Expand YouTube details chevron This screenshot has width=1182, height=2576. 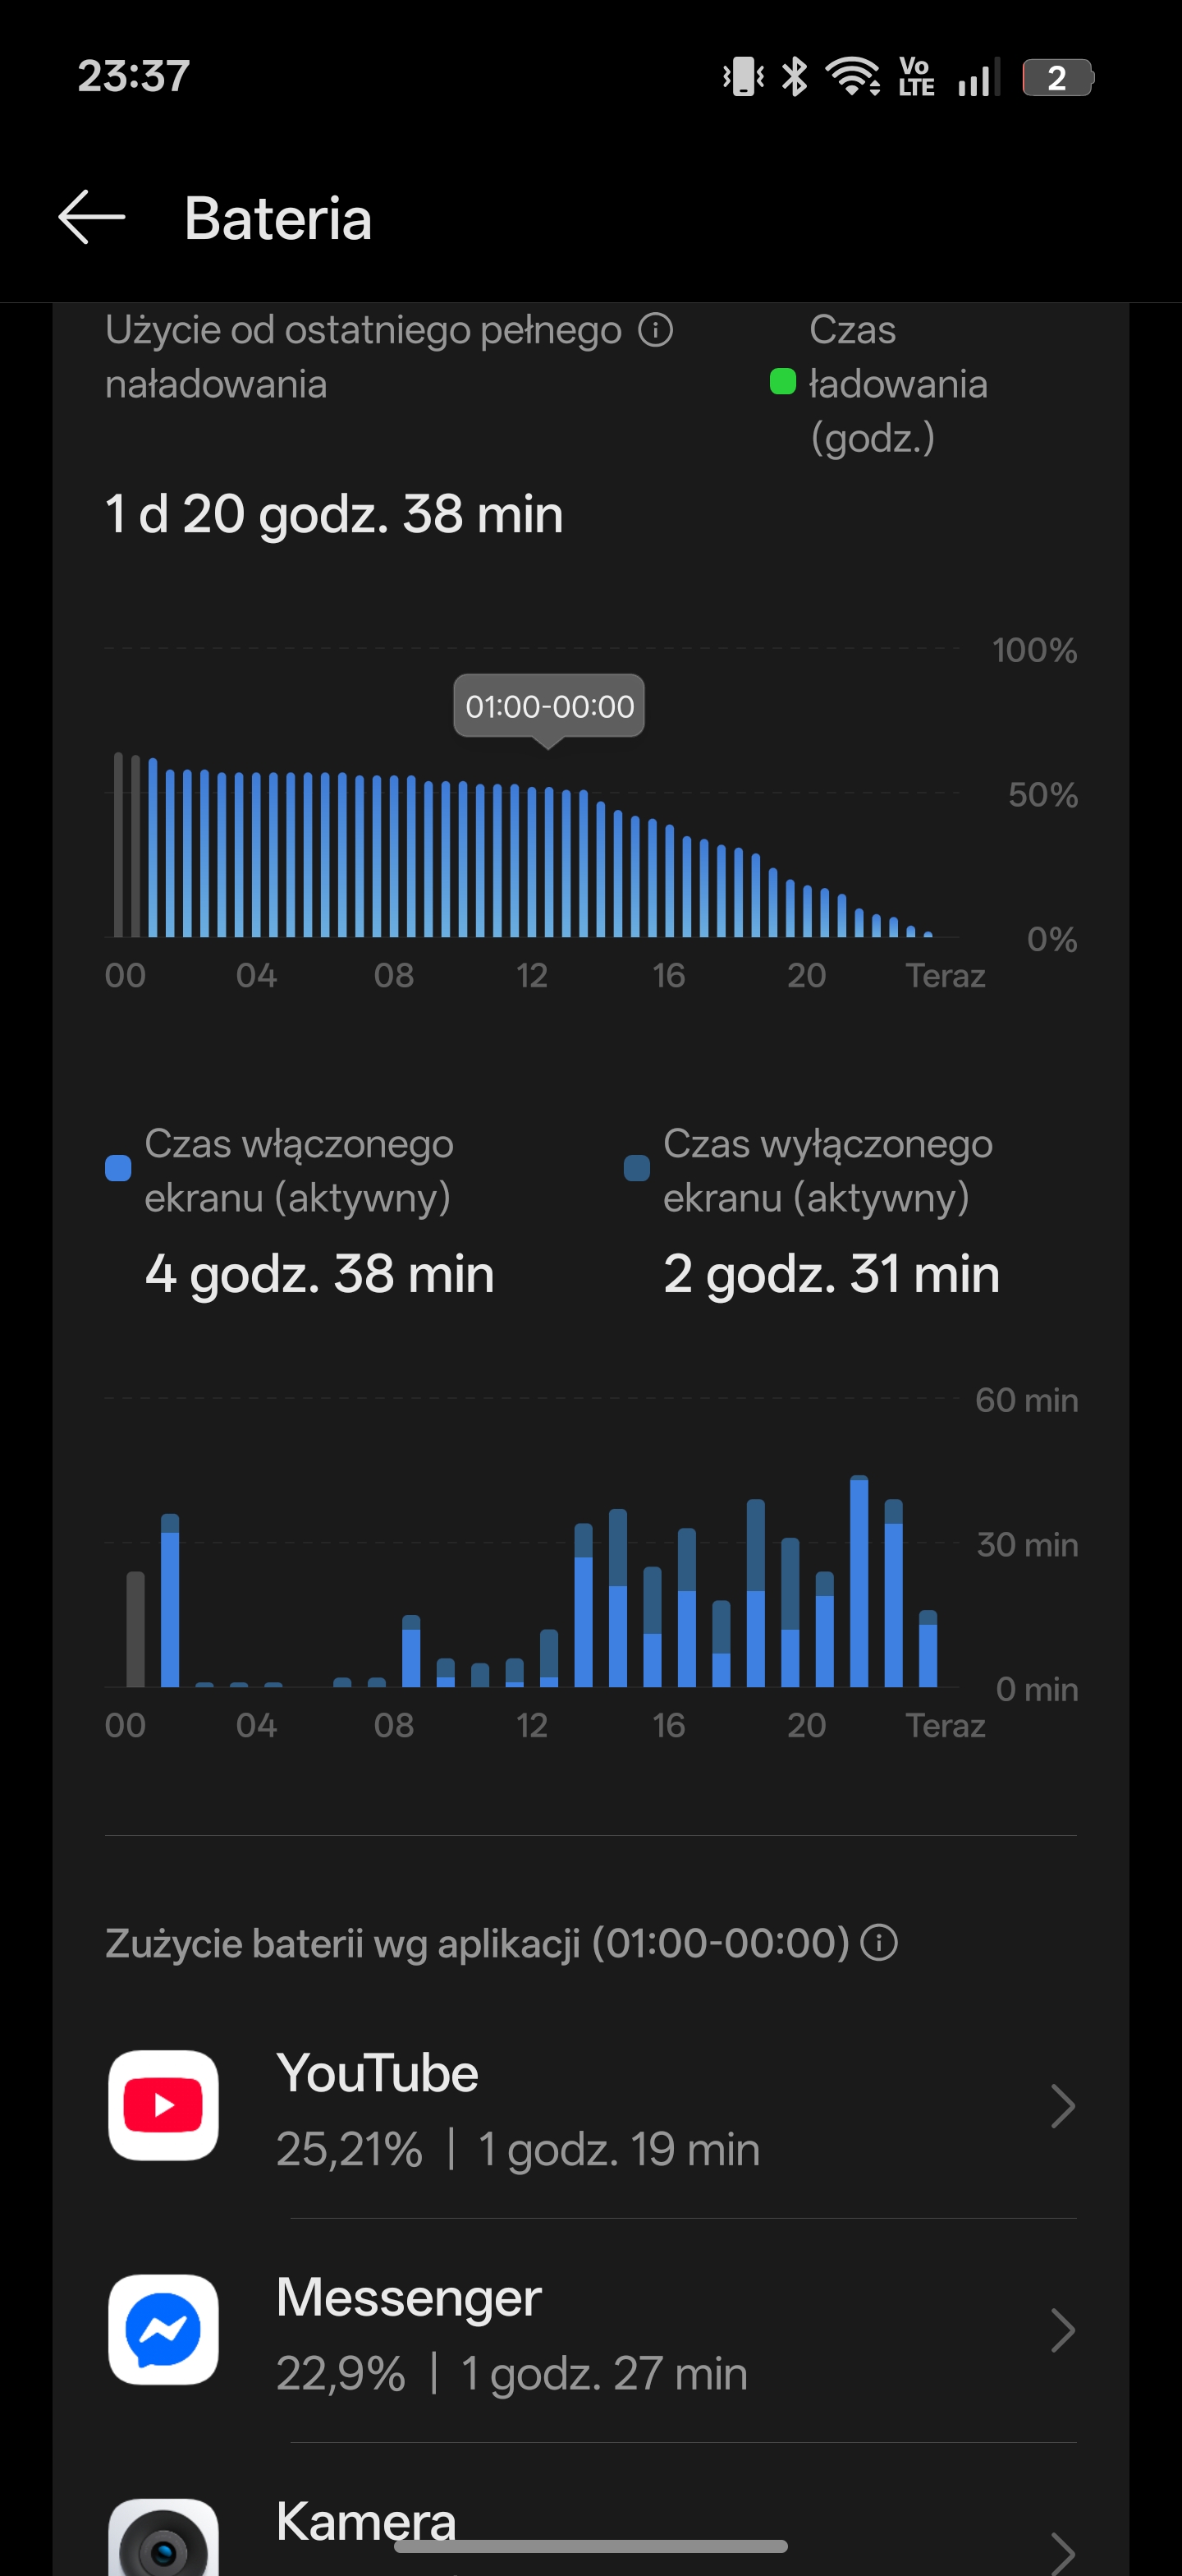(x=1063, y=2106)
